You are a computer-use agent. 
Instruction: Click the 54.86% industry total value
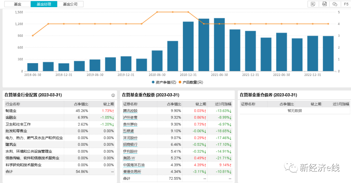point(82,172)
